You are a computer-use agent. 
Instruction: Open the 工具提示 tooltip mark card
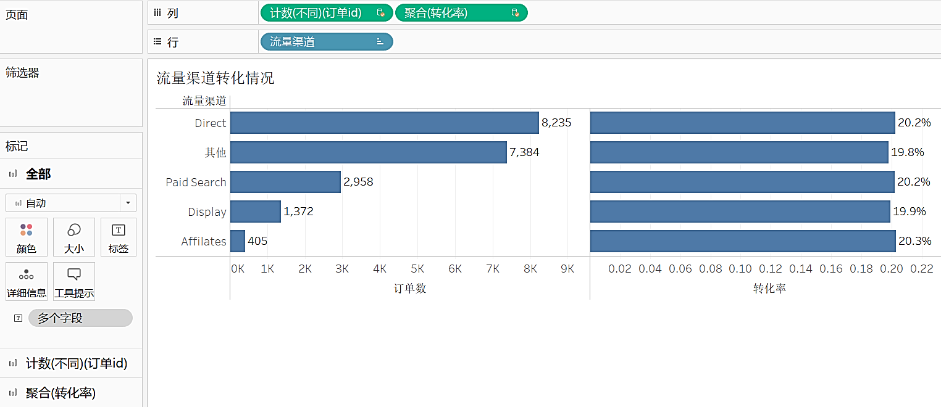pos(74,282)
